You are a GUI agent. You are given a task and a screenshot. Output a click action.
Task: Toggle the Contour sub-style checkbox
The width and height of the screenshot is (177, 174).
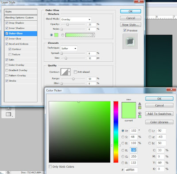coord(10,49)
